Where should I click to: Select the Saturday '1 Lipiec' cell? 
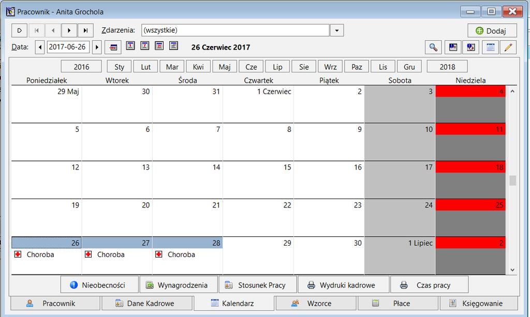pos(400,255)
